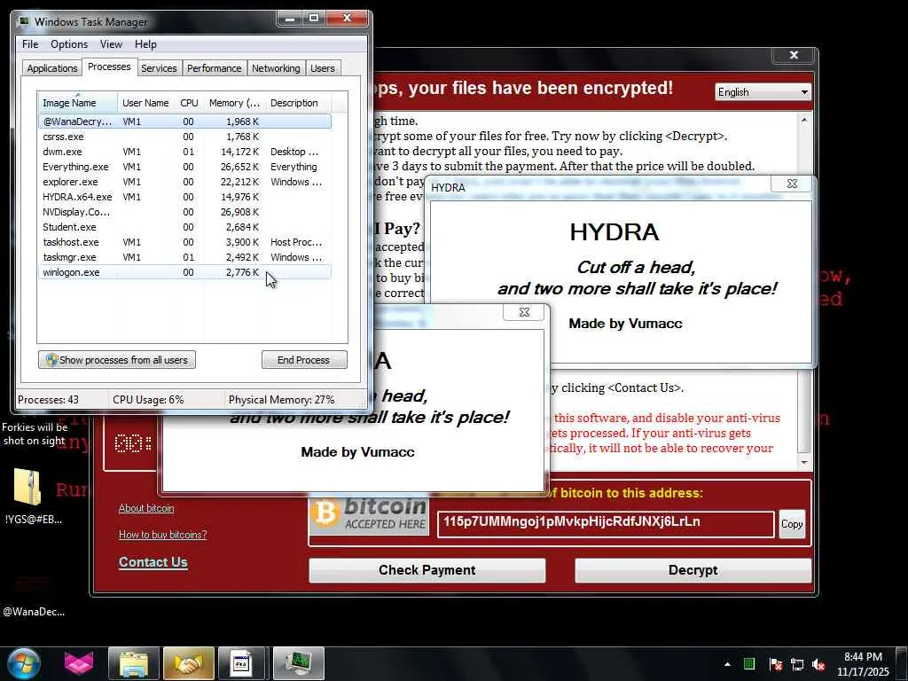Screen dimensions: 908x681
Task: Open the Options menu in Task Manager
Action: [x=69, y=44]
